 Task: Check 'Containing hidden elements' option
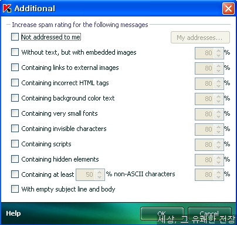(15, 159)
